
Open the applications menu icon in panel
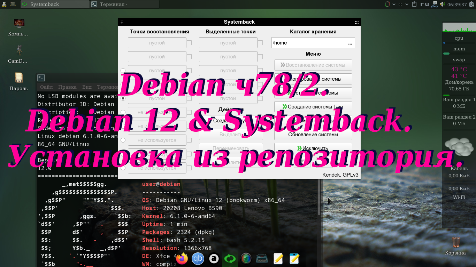click(x=4, y=4)
